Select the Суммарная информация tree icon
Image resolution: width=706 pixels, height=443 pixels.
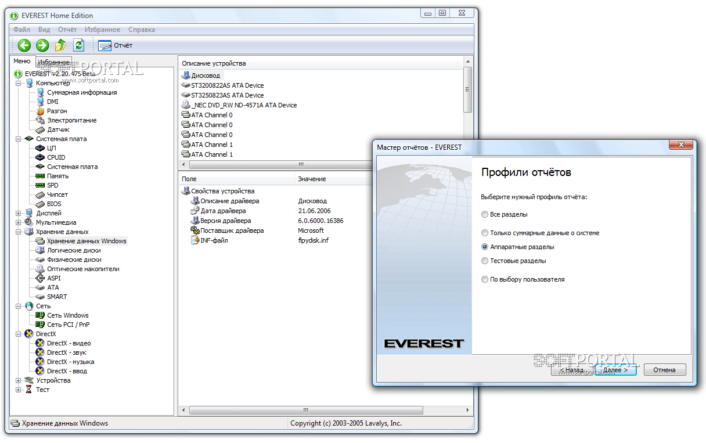coord(40,92)
